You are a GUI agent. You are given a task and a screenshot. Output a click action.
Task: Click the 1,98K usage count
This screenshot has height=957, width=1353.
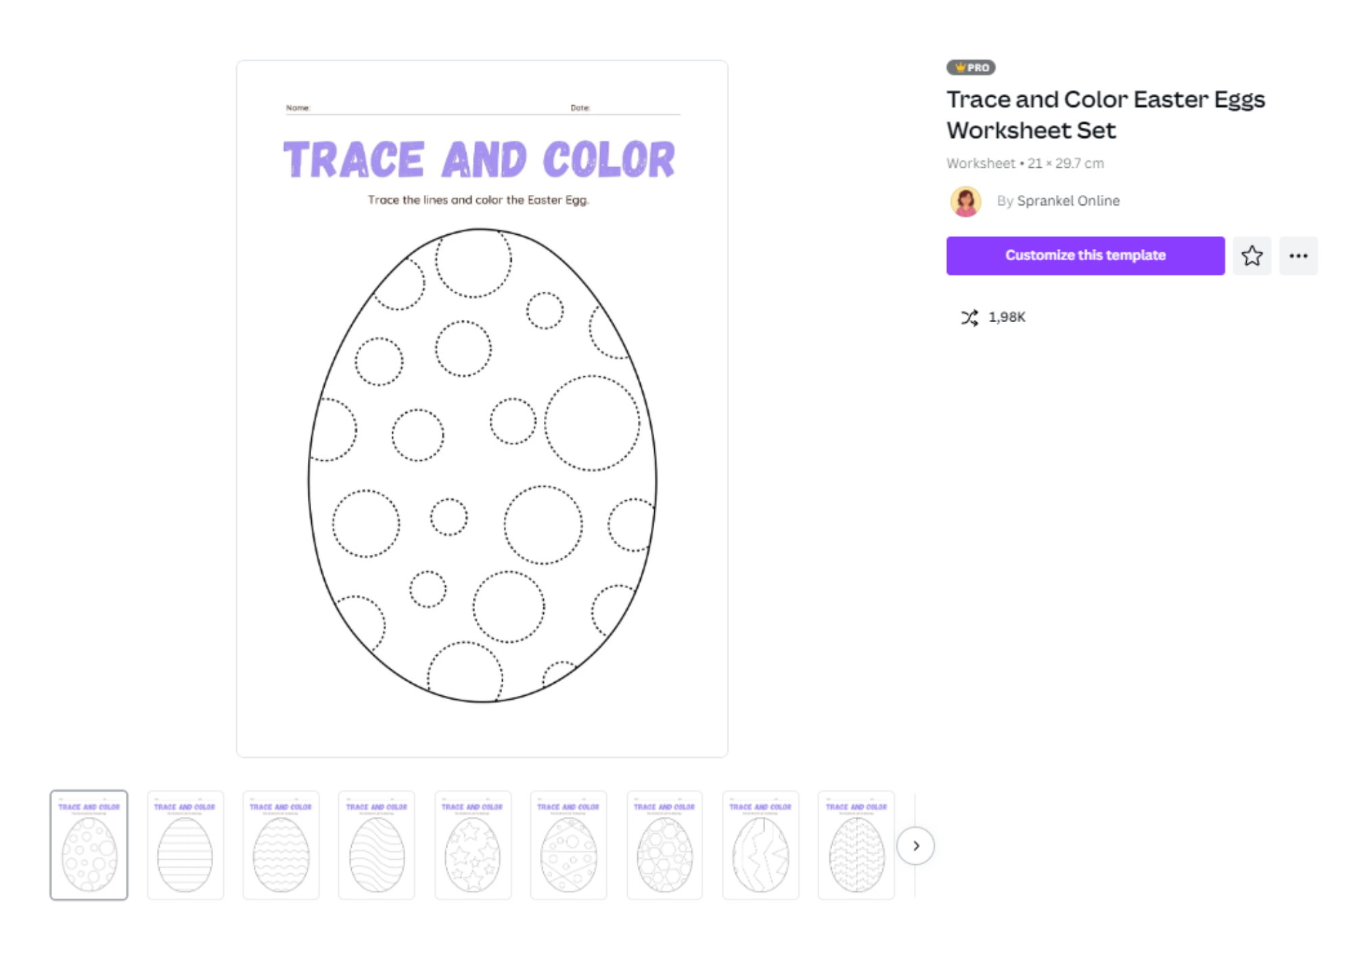point(1007,317)
